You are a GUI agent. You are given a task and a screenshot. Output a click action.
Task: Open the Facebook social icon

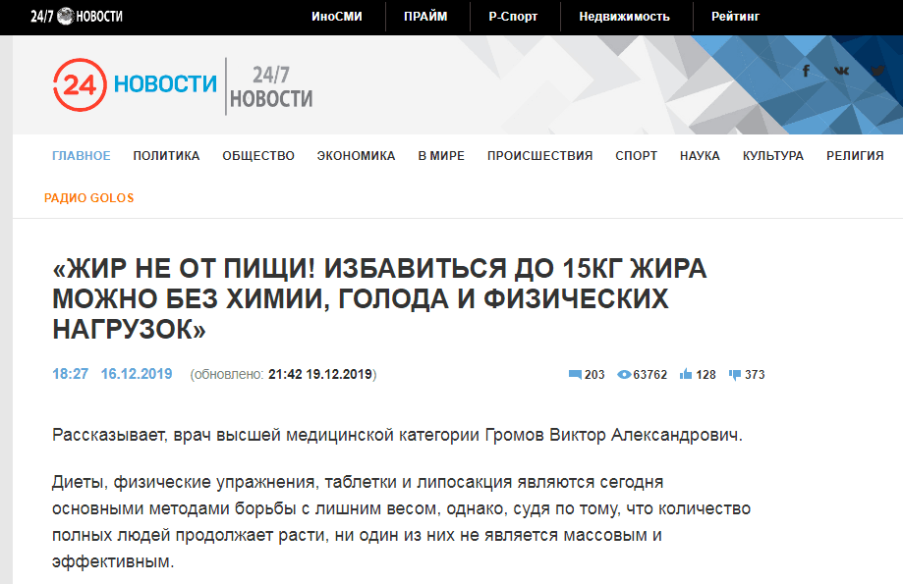click(806, 71)
